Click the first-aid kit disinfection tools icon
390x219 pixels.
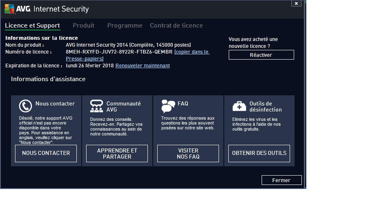[x=239, y=106]
